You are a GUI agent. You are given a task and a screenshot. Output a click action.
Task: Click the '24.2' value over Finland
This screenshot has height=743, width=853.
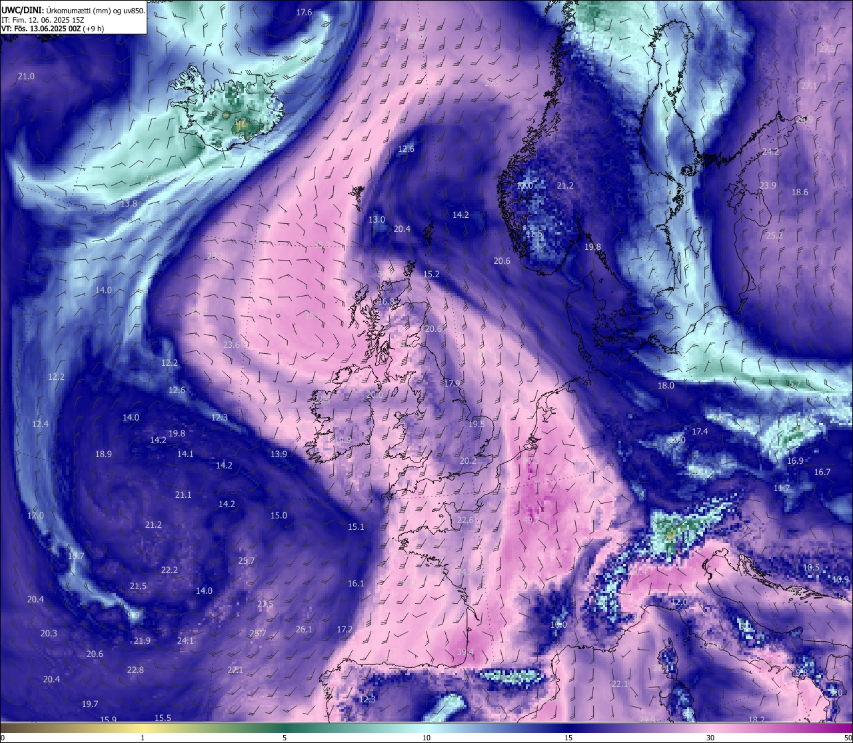[x=770, y=152]
